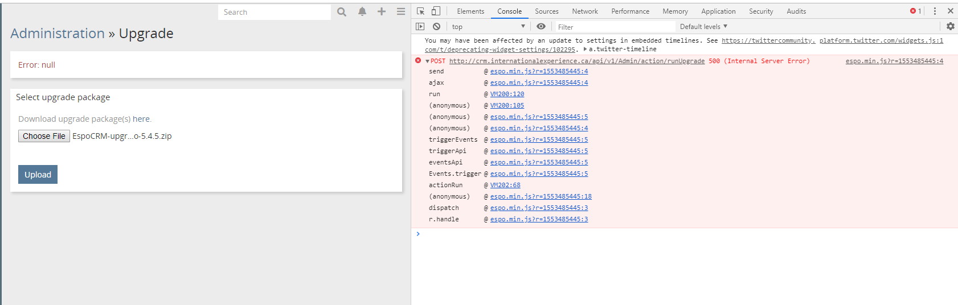Click the CRM Search input field
Screen dimensions: 958x305
[275, 12]
